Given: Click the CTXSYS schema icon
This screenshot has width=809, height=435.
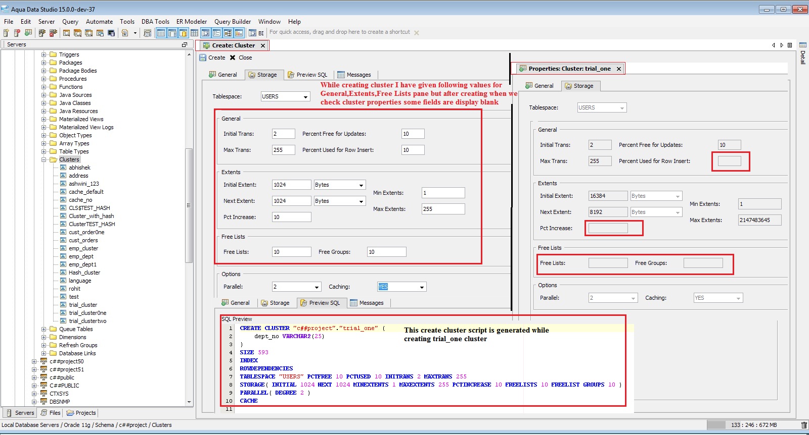Looking at the screenshot, I should 43,394.
